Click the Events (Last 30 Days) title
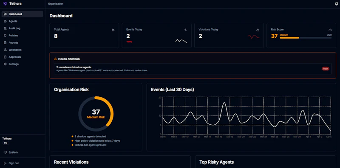The image size is (340, 168). [x=173, y=90]
